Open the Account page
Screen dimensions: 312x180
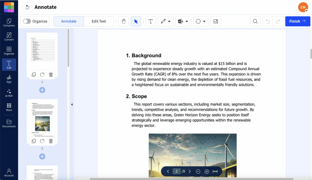(9, 172)
